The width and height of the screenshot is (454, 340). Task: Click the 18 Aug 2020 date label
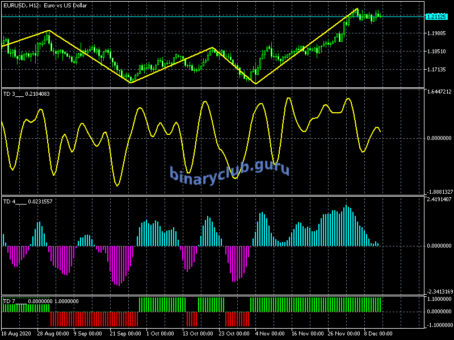point(18,334)
